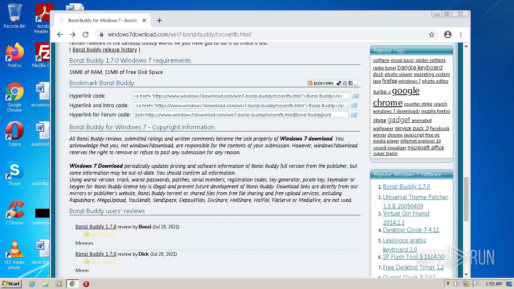Viewport: 514px width, 289px height.
Task: Click the network tray icon
Action: (466, 284)
